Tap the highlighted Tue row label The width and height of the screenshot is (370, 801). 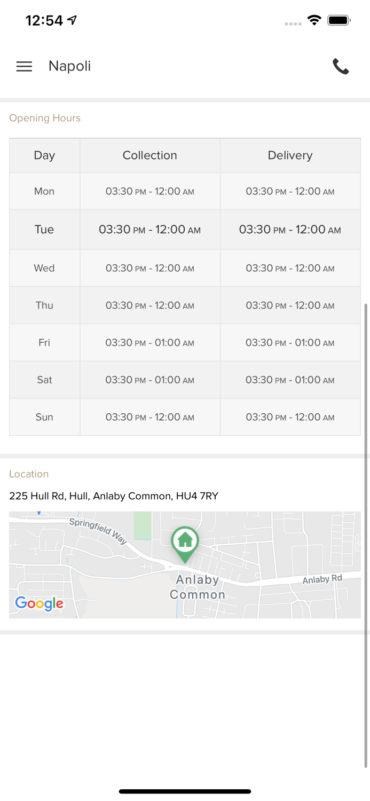coord(44,230)
